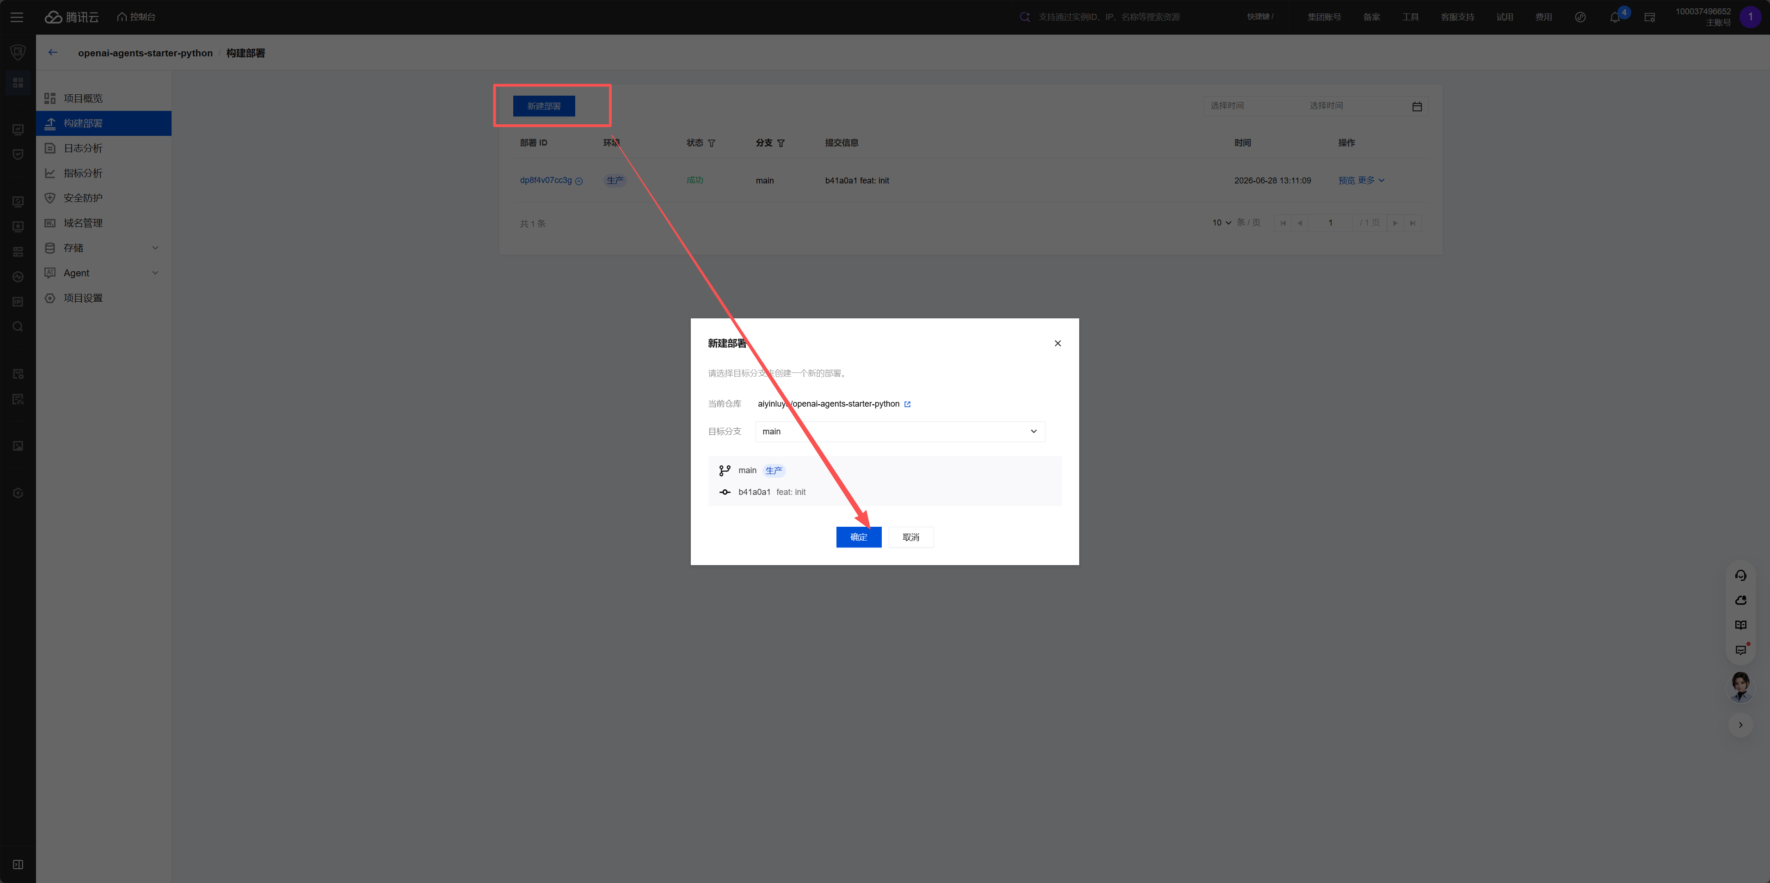This screenshot has width=1770, height=883.
Task: Open the pulse monitoring icon in left rail
Action: (x=18, y=277)
